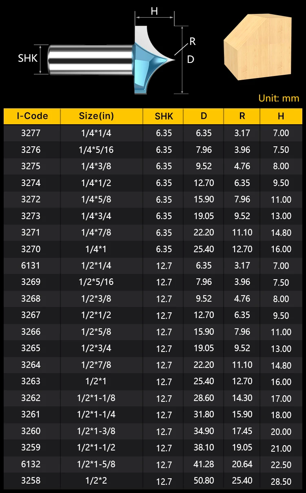
Task: Click the H dimension label above the bit
Action: [154, 11]
